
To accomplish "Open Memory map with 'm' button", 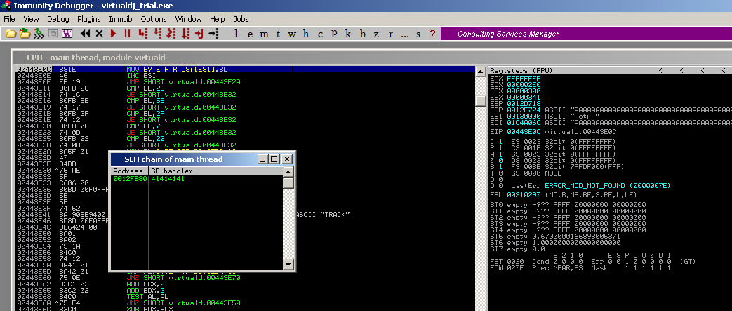I will click(264, 34).
